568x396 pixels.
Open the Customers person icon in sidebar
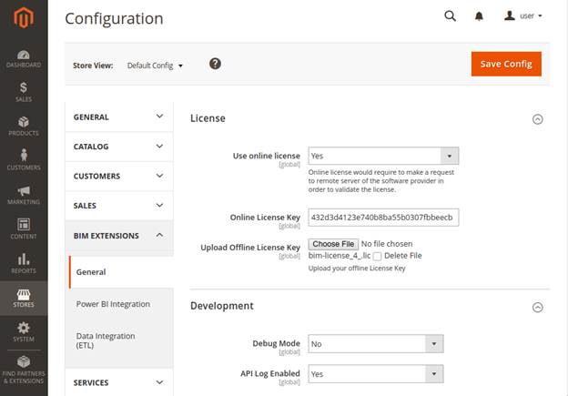pos(24,159)
